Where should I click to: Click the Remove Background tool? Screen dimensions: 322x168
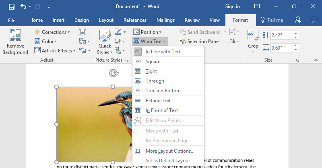pos(15,42)
